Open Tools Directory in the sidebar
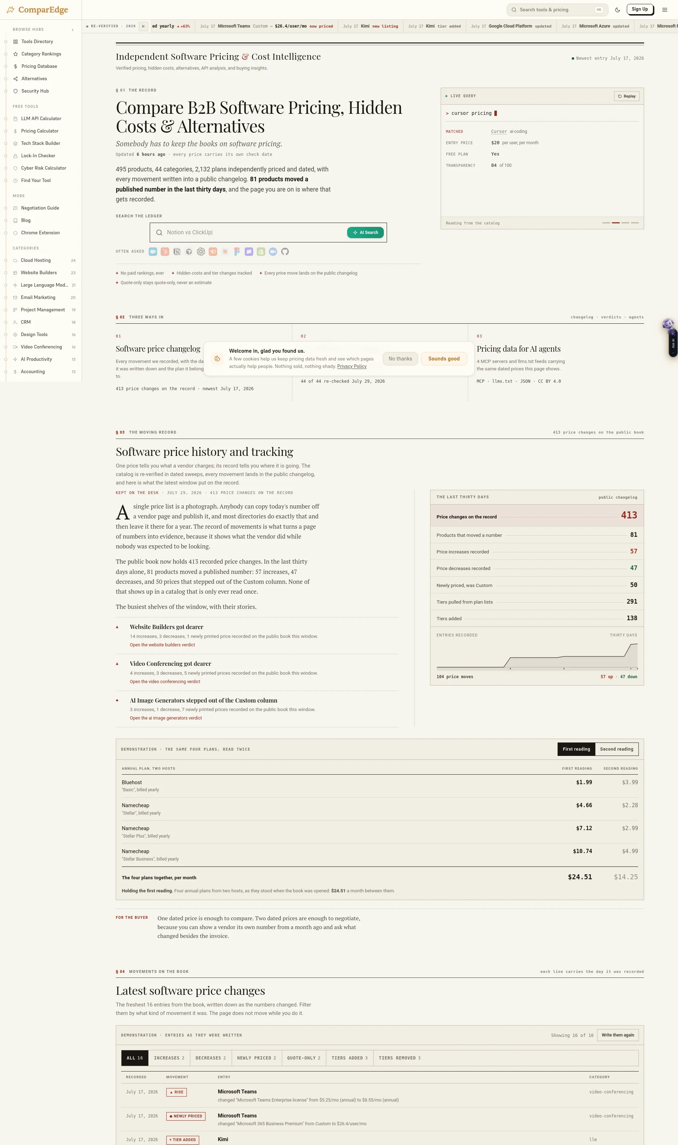Image resolution: width=678 pixels, height=1145 pixels. click(37, 42)
